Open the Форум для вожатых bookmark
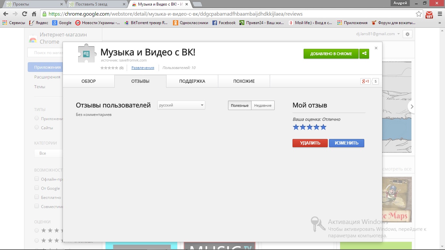This screenshot has width=445, height=250. click(x=394, y=23)
